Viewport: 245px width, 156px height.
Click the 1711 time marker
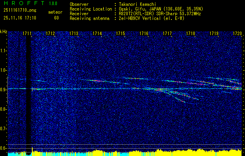coord(27,34)
